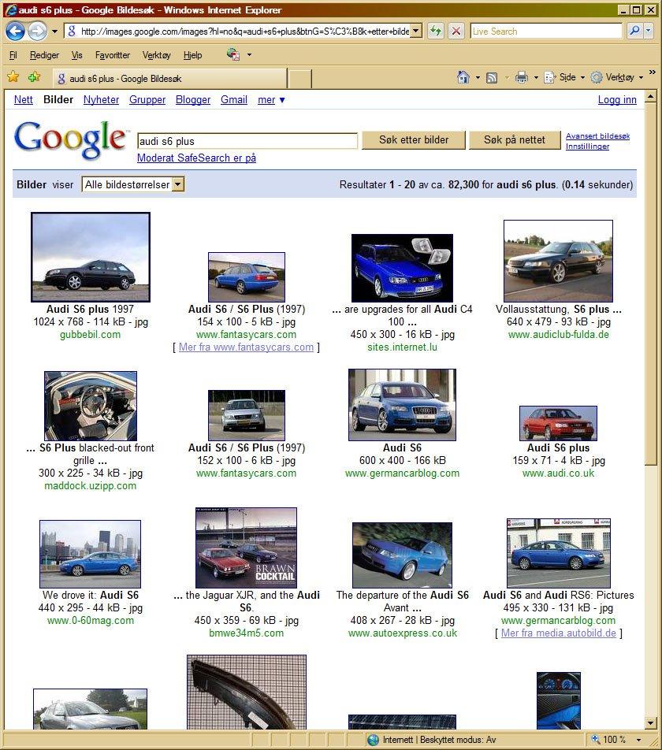Image resolution: width=662 pixels, height=750 pixels.
Task: Open the Favorites Center star icon
Action: pyautogui.click(x=13, y=78)
